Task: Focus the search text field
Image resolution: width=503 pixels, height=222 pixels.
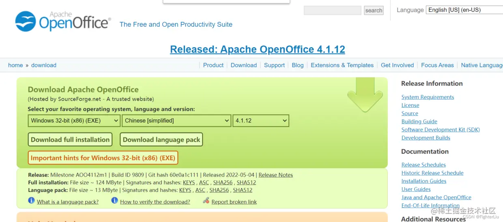Action: pos(333,11)
